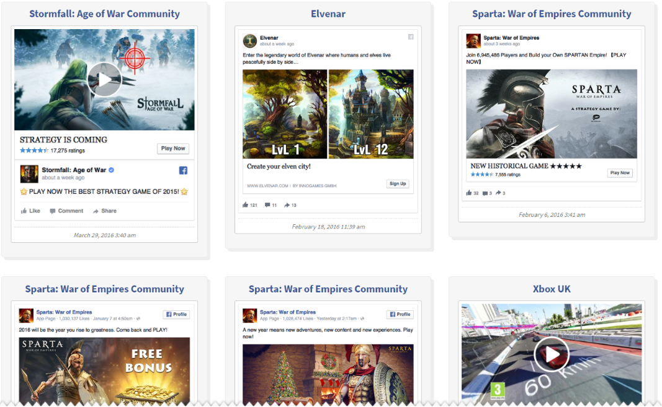This screenshot has width=662, height=407.
Task: Click the thumbs-up icon with 121 likes
Action: coord(245,205)
